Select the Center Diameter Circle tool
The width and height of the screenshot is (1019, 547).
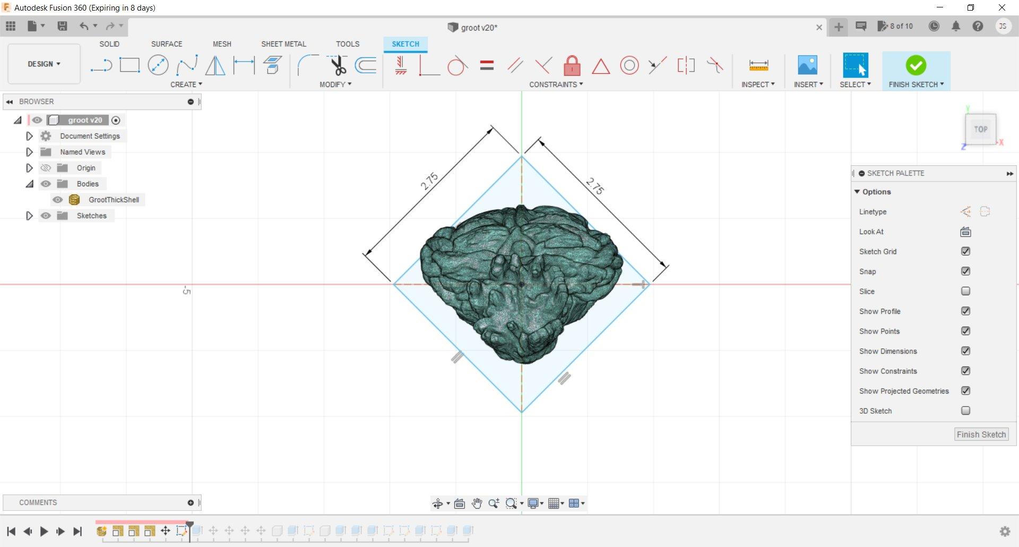point(158,65)
